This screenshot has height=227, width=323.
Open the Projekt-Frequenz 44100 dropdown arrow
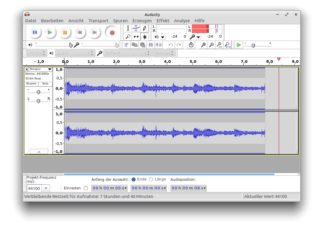point(46,188)
